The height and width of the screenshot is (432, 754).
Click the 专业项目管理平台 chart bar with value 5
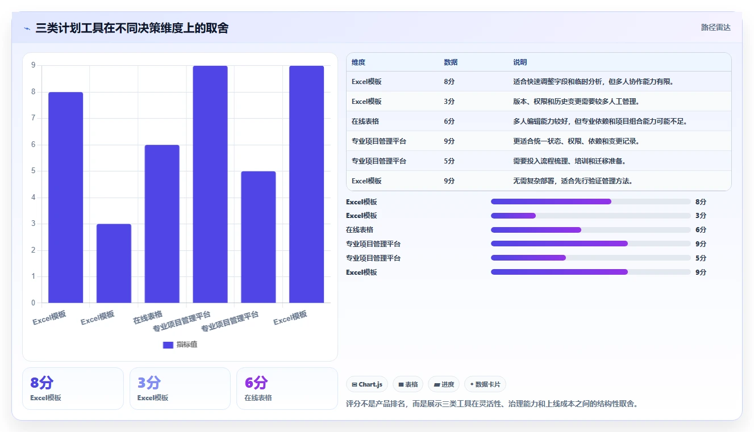click(259, 237)
